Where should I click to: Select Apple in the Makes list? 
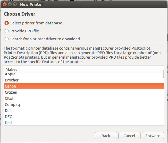(10, 74)
